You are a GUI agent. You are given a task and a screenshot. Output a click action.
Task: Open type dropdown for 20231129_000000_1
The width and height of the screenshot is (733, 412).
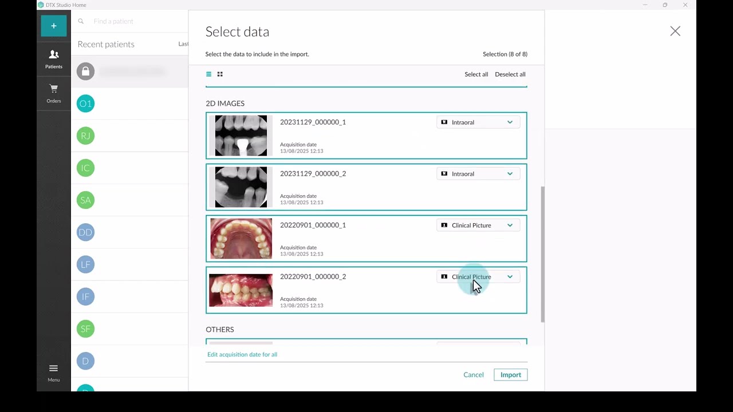[x=478, y=122]
